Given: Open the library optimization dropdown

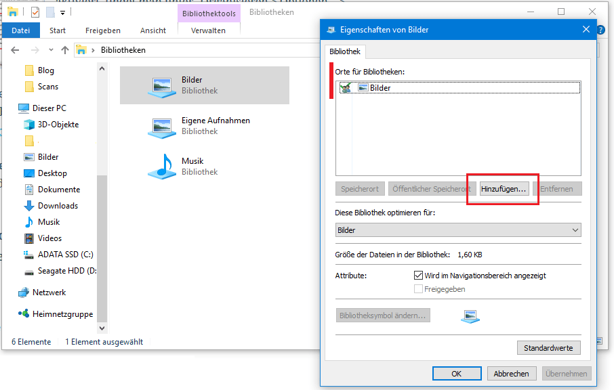Looking at the screenshot, I should pos(458,230).
